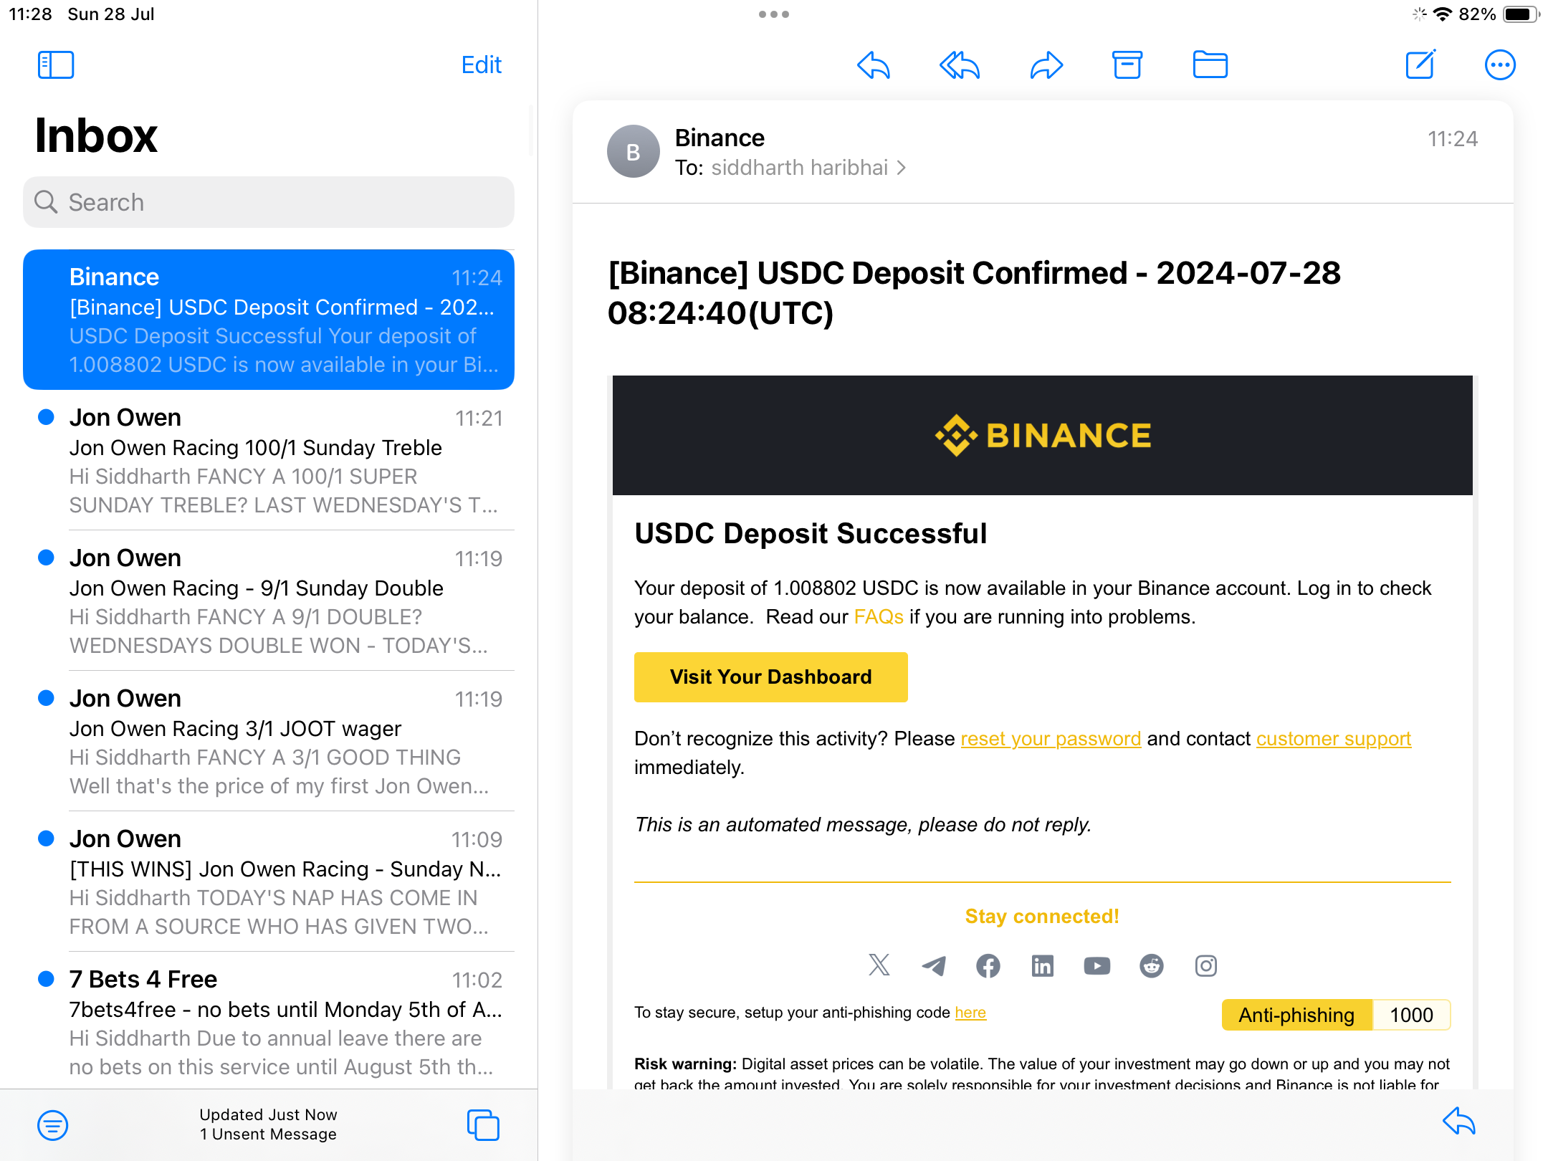The height and width of the screenshot is (1161, 1548).
Task: Click the anti-phishing code 'here' link
Action: pos(970,1013)
